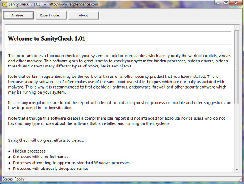The width and height of the screenshot is (244, 184).
Task: Click 'SanityCheck will do great efforts to detect:'
Action: point(46,140)
